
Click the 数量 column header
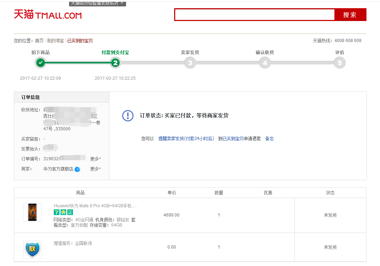click(x=219, y=193)
